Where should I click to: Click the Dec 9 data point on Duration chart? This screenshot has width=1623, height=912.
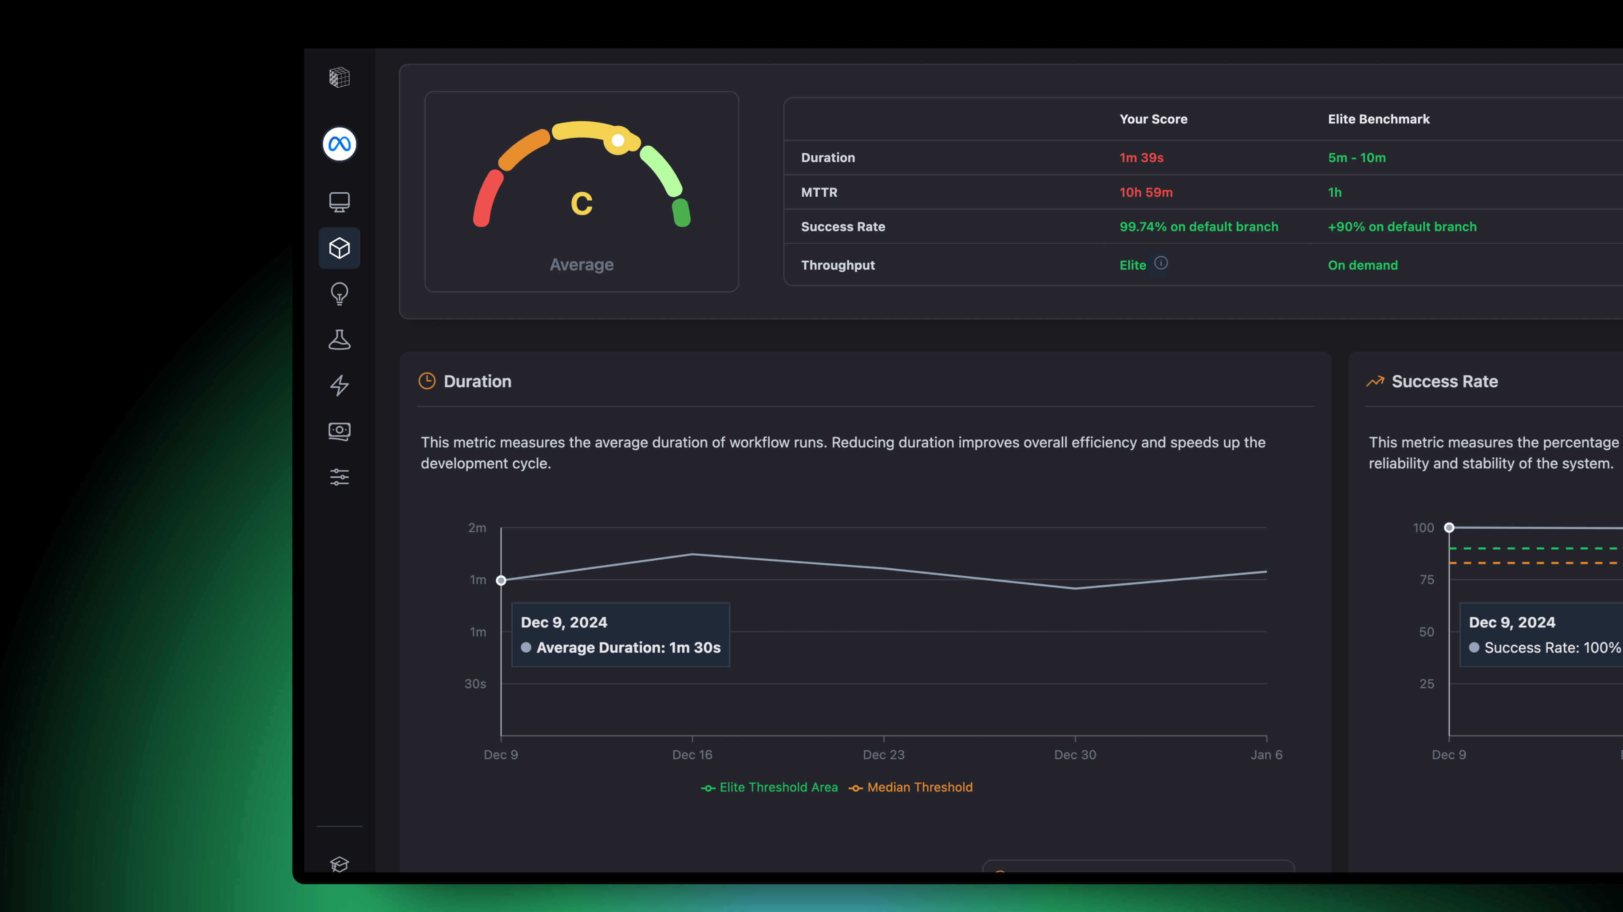tap(501, 580)
